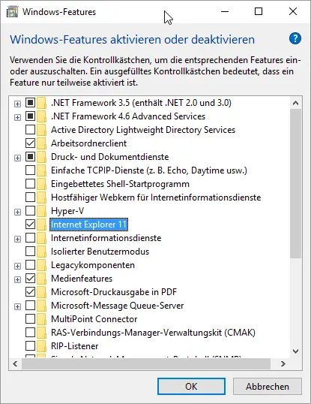Uncheck the Internet Explorer 11 checkbox
The height and width of the screenshot is (404, 311).
click(x=30, y=225)
